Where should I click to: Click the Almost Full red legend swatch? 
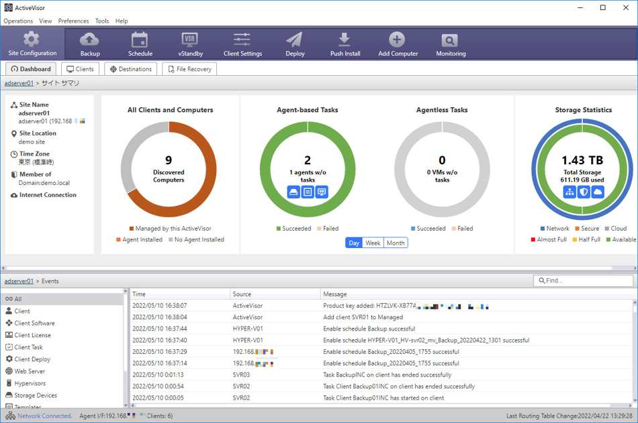[x=533, y=239]
